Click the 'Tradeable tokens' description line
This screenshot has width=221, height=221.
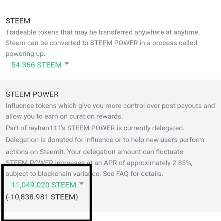pyautogui.click(x=103, y=32)
